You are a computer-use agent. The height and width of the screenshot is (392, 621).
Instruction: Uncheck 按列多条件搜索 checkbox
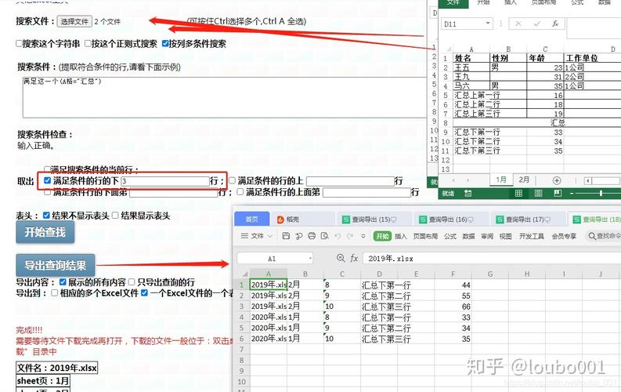165,43
